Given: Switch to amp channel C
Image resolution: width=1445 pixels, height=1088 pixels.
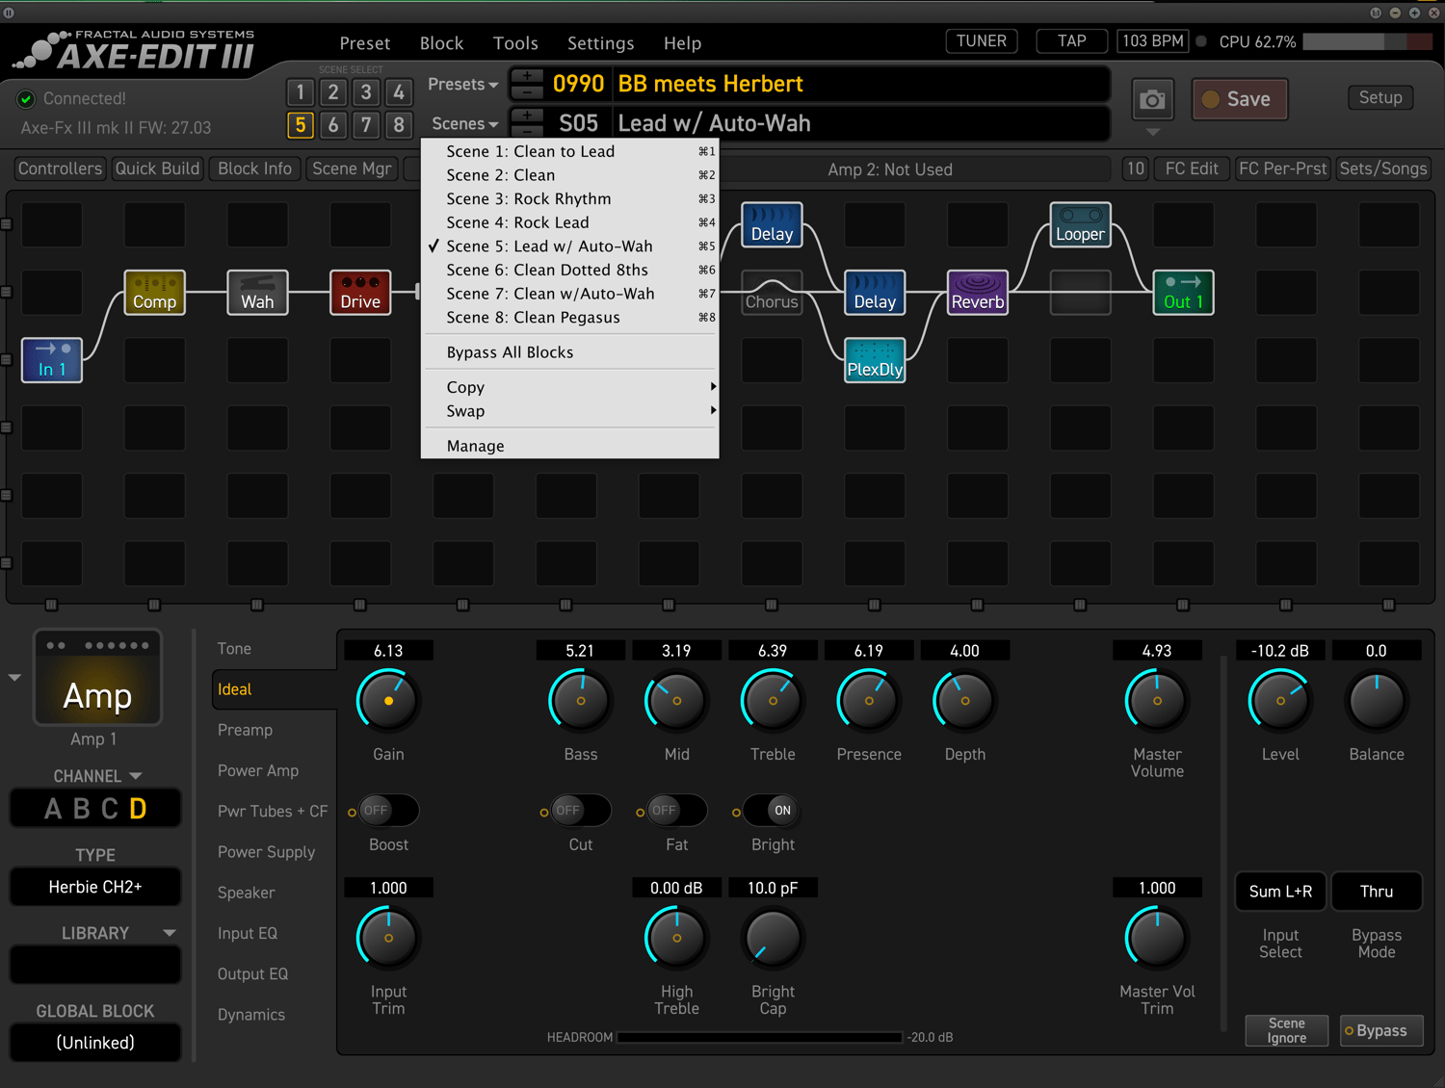Looking at the screenshot, I should [110, 809].
